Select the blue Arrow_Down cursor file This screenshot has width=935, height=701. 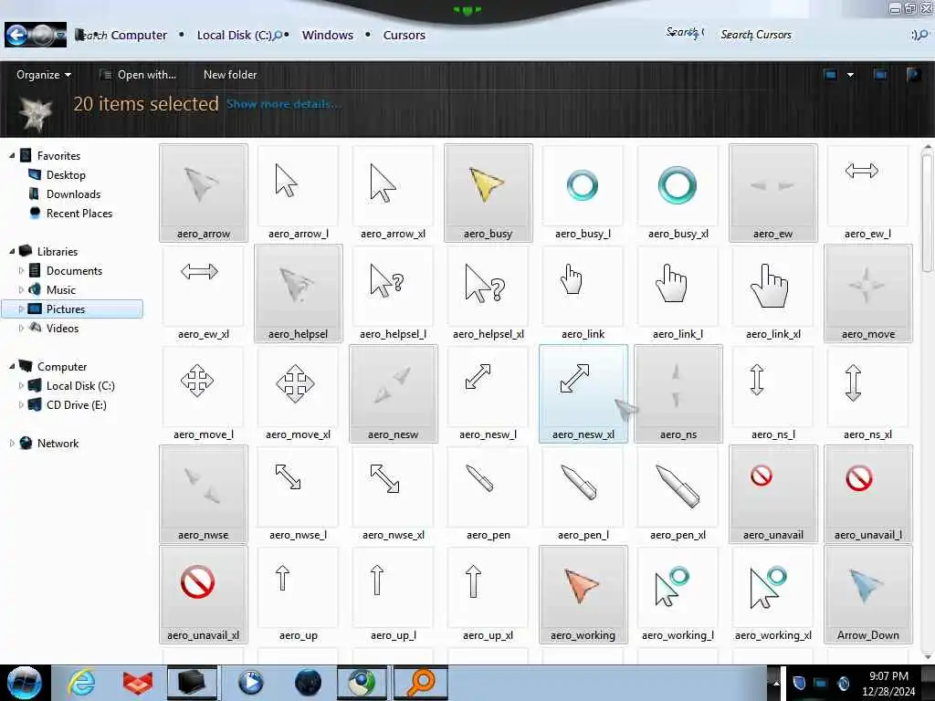[x=867, y=594]
